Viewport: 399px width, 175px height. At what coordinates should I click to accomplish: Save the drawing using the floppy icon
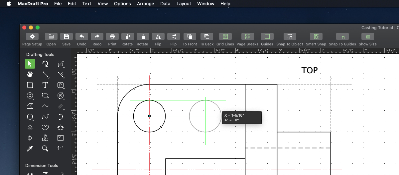[66, 36]
